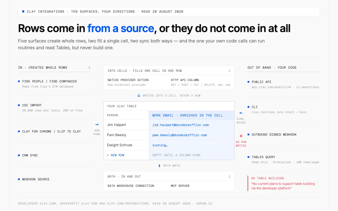Click '50,000 rows per table, 200 on Free'
Screen dimensions: 338x211
52,110
